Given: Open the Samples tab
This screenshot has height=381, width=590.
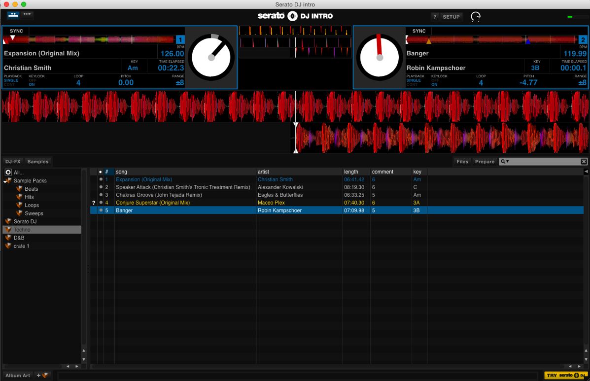Looking at the screenshot, I should [x=38, y=162].
